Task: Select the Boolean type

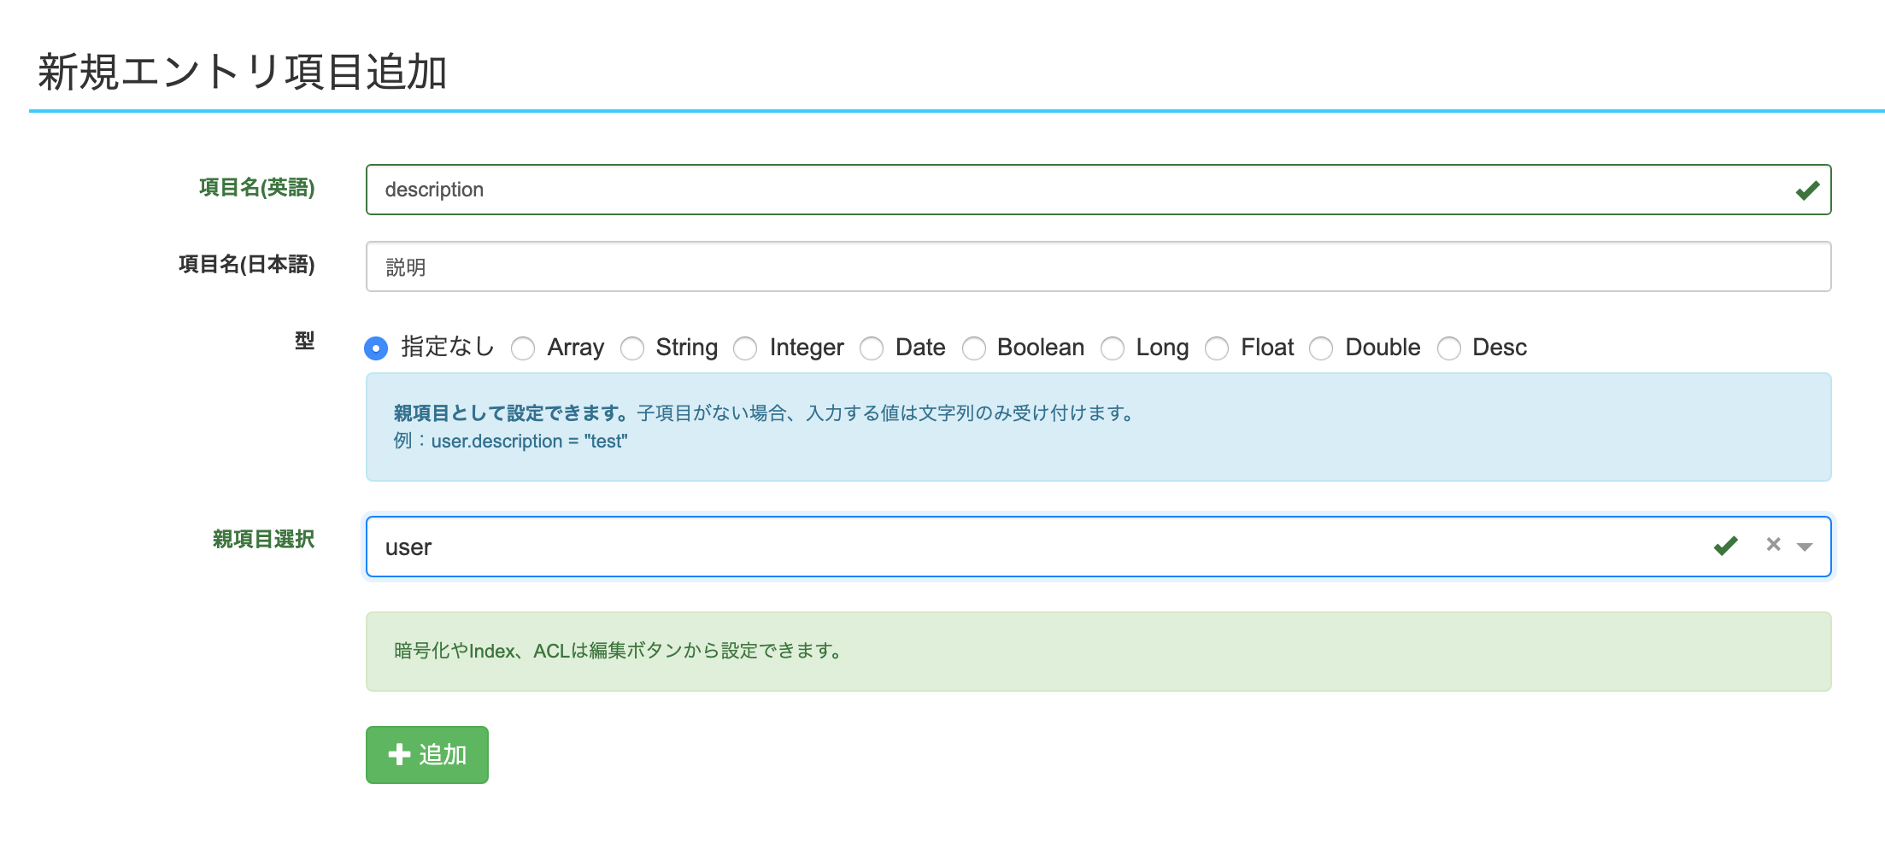Action: tap(974, 348)
